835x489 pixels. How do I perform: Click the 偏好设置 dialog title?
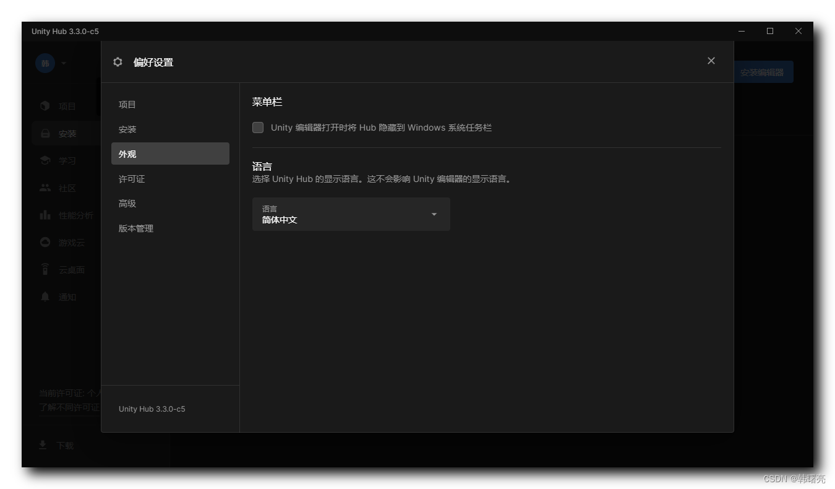tap(153, 63)
